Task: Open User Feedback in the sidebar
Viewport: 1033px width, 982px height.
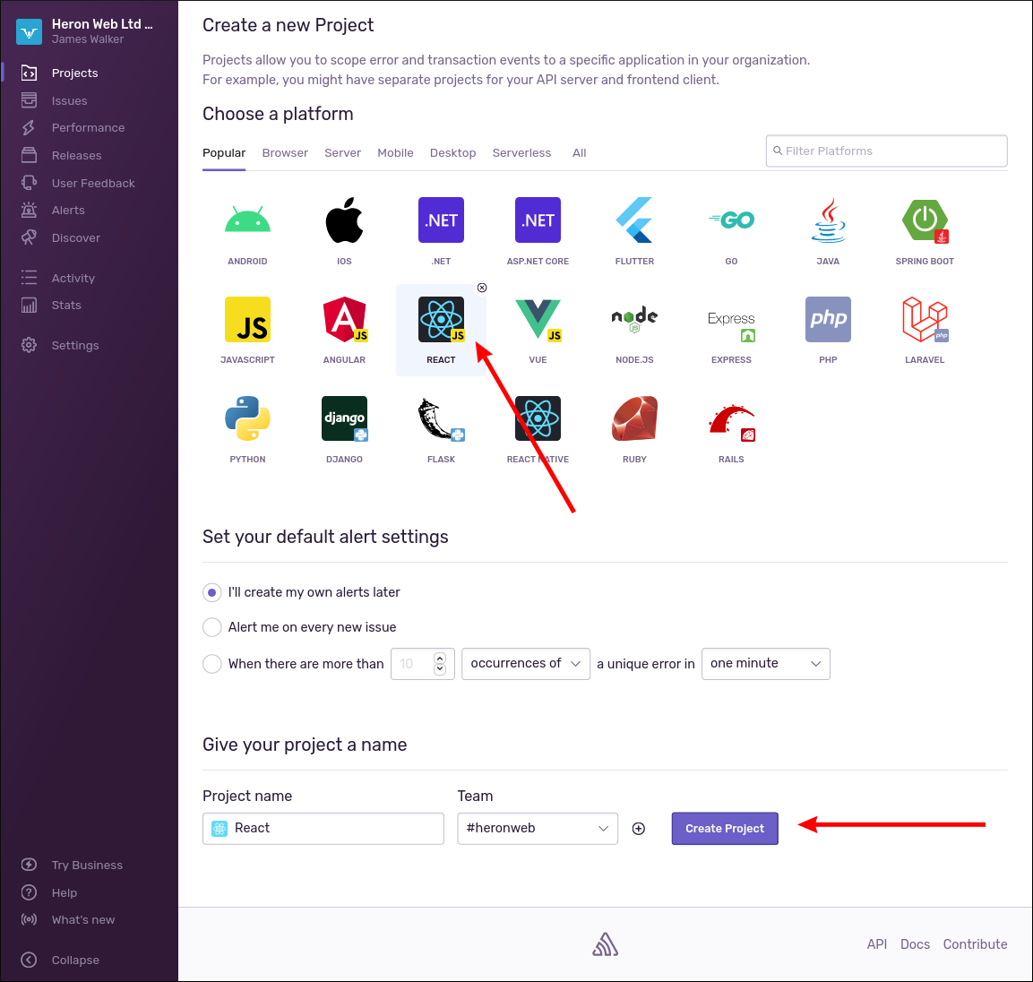Action: click(x=93, y=183)
